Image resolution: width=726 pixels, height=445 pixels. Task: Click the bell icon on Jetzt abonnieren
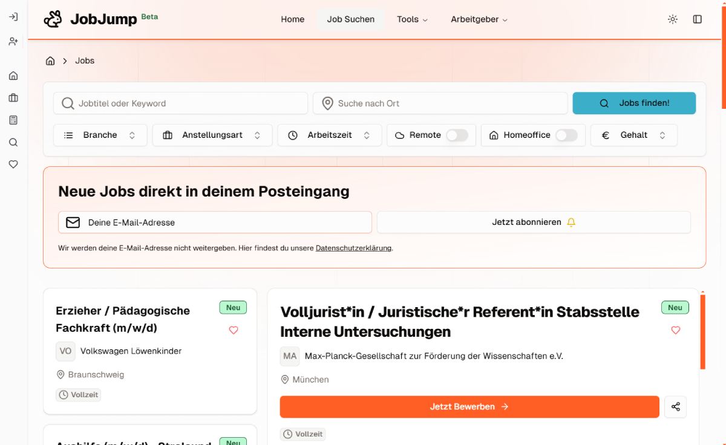point(571,223)
